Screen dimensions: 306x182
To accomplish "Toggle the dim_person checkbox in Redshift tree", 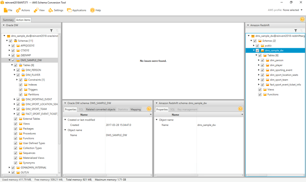I will pos(262,60).
